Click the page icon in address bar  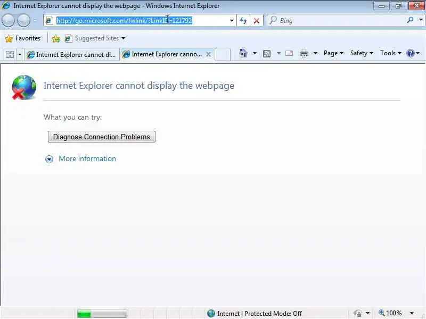tap(49, 20)
